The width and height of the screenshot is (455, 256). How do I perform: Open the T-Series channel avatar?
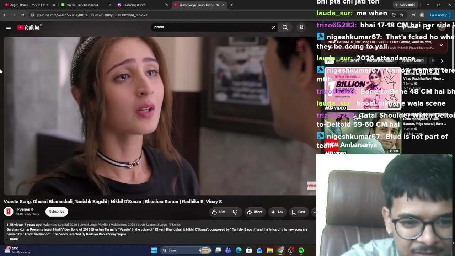click(9, 212)
